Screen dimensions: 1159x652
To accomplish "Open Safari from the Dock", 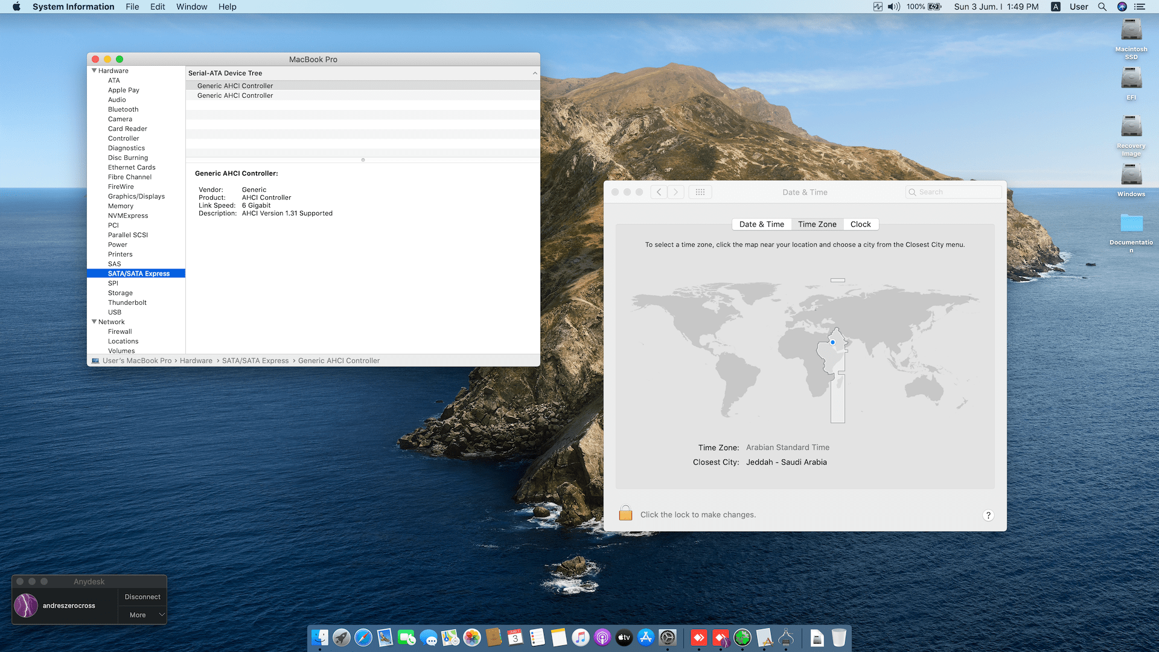I will (x=363, y=638).
